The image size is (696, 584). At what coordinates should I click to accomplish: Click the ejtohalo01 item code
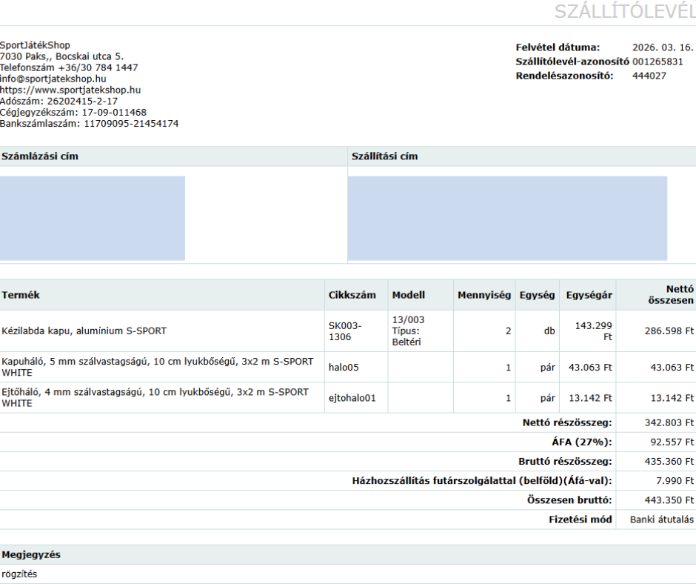tap(352, 398)
